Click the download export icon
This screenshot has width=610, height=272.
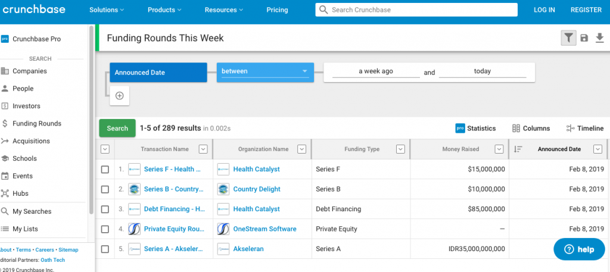point(599,37)
